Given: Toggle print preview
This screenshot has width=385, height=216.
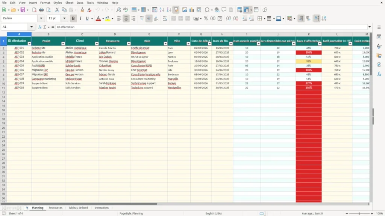Looking at the screenshot, I should 49,10.
